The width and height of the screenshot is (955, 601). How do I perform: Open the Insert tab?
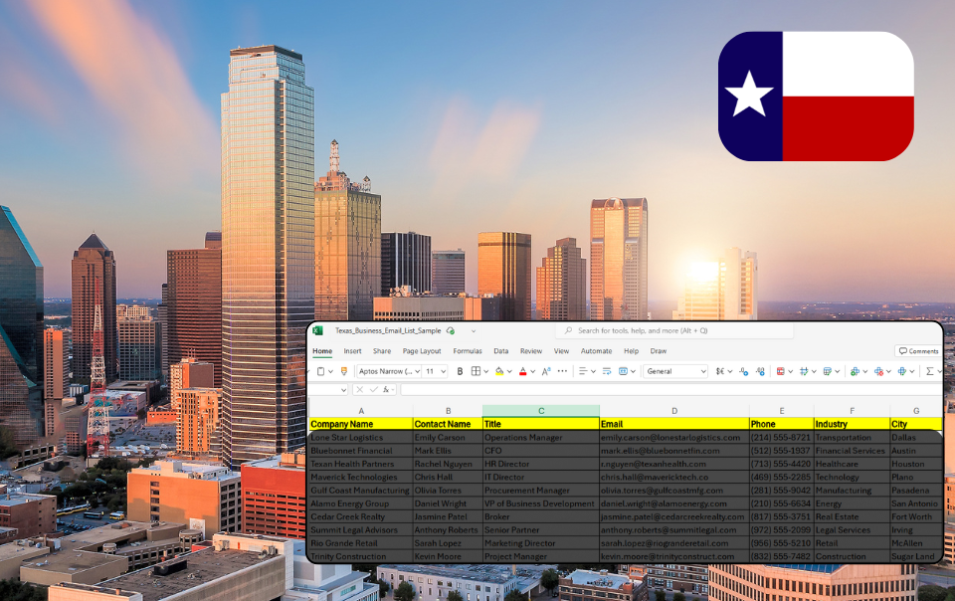point(352,351)
